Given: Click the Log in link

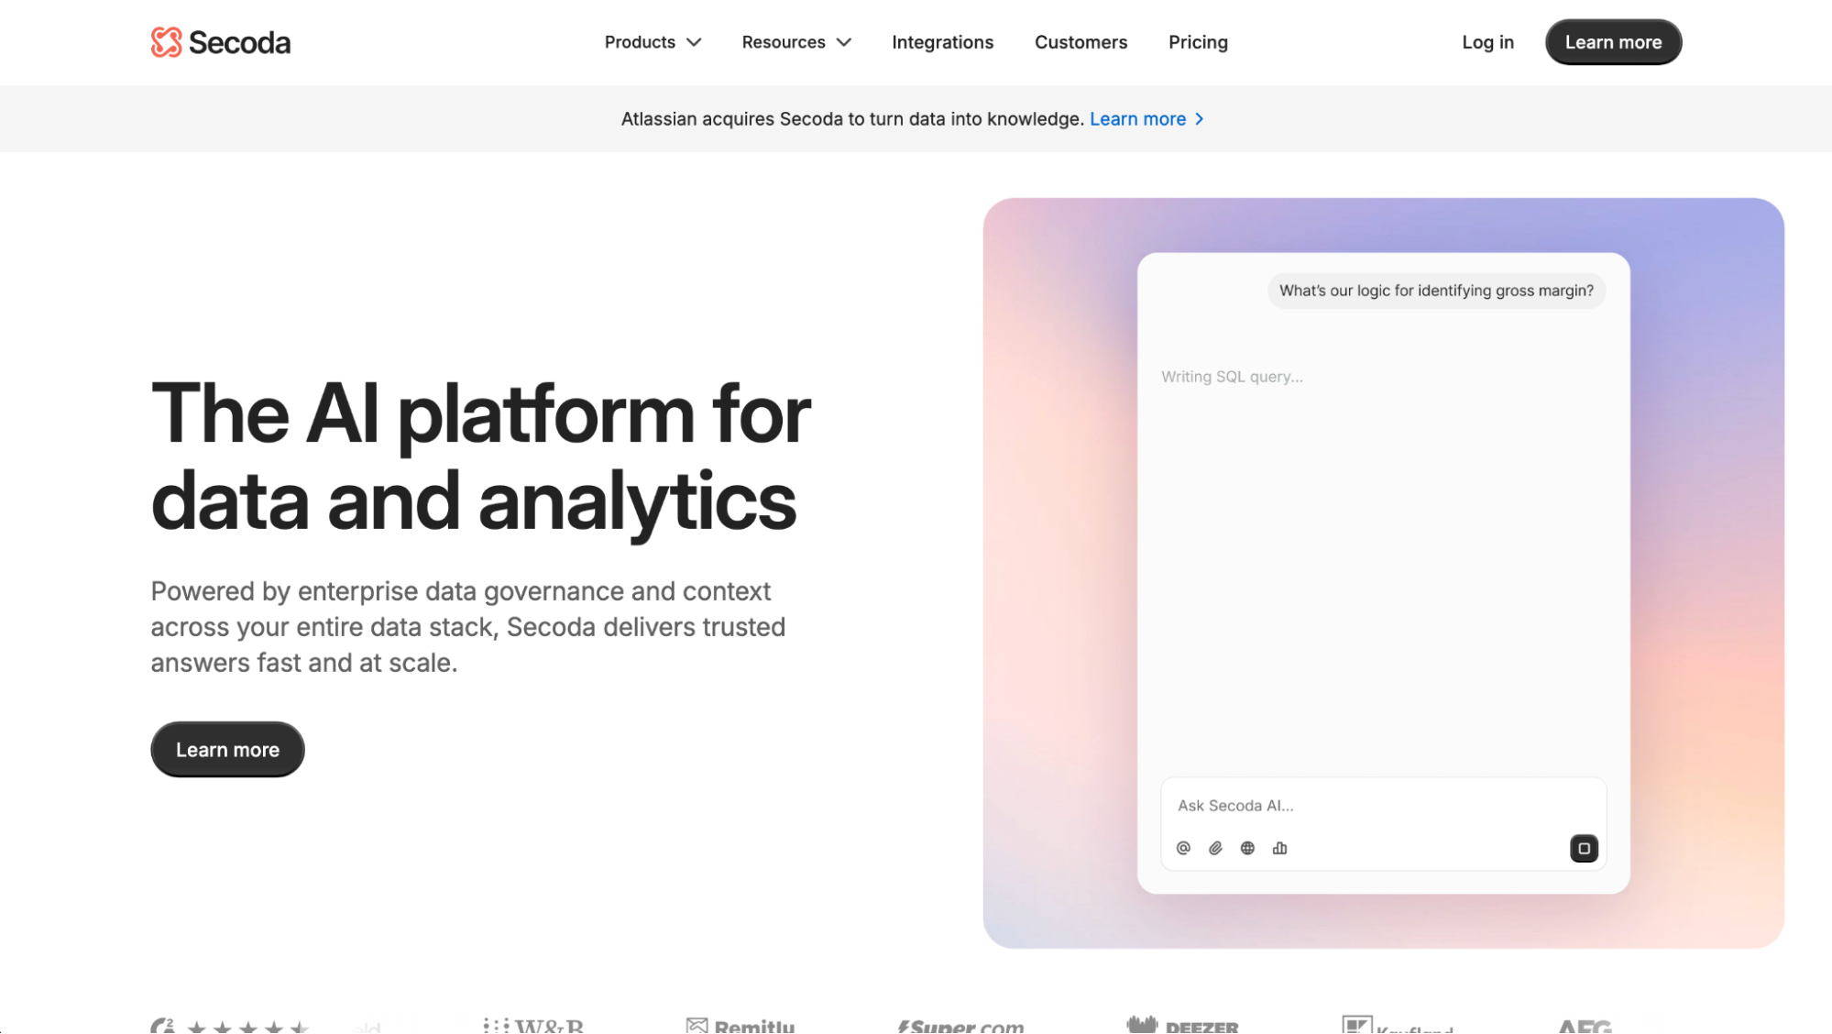Looking at the screenshot, I should 1487,42.
